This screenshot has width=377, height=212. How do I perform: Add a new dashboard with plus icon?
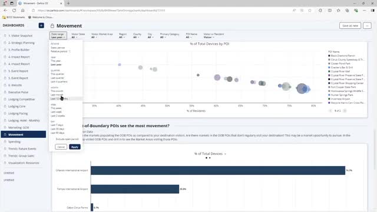point(41,25)
